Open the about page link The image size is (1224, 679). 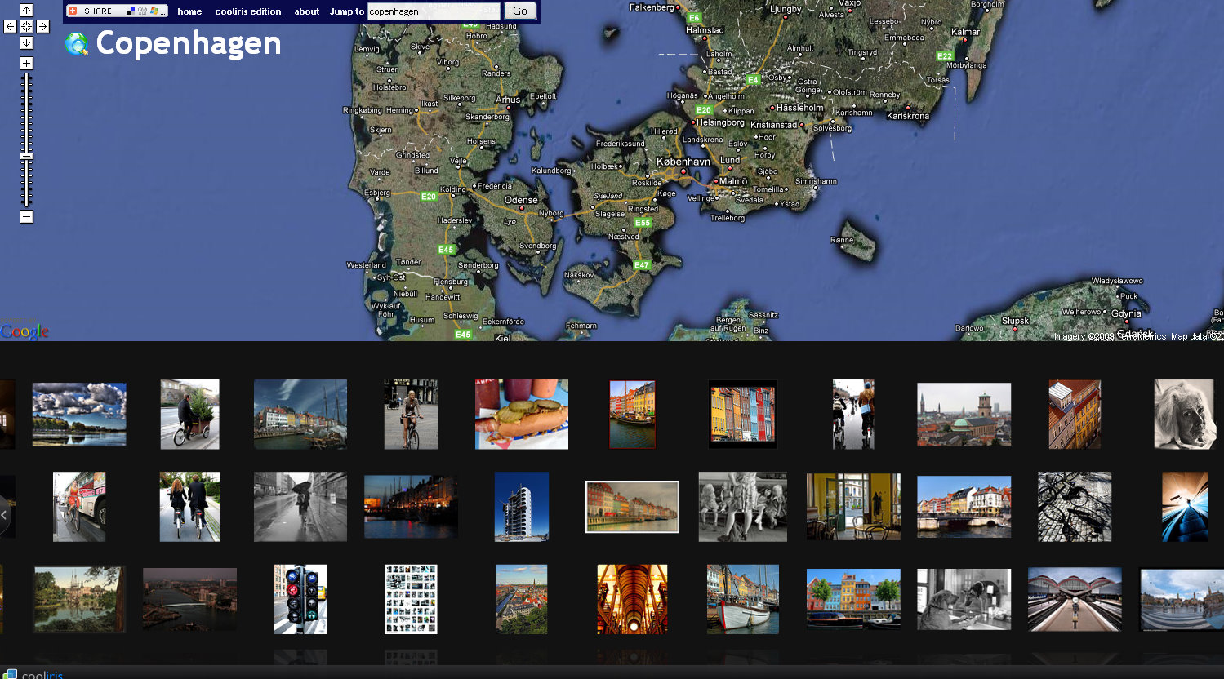point(307,11)
